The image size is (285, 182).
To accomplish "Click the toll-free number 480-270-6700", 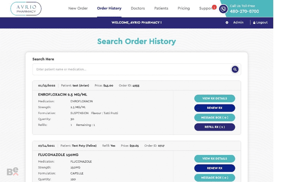I will 244,12.
